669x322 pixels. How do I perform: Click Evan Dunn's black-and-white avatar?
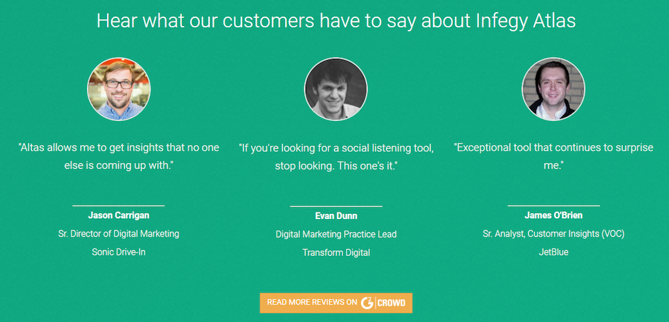[336, 89]
